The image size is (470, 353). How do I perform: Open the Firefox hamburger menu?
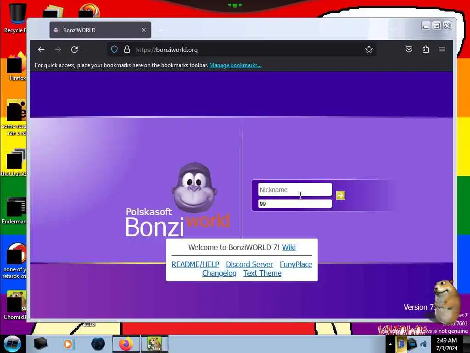click(442, 49)
